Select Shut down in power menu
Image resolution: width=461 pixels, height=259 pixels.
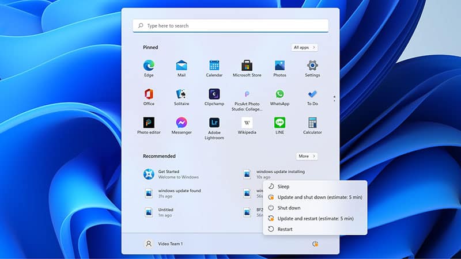(x=289, y=208)
